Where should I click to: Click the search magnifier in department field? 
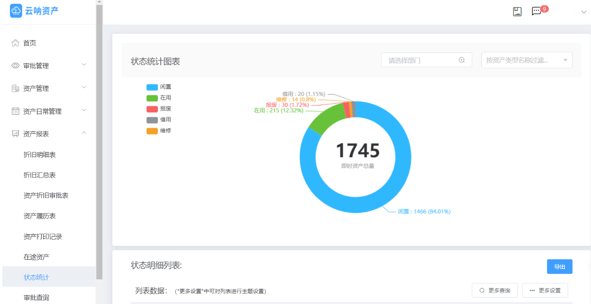(462, 60)
